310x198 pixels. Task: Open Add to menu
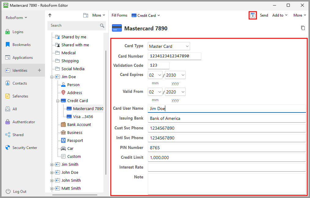click(x=280, y=15)
